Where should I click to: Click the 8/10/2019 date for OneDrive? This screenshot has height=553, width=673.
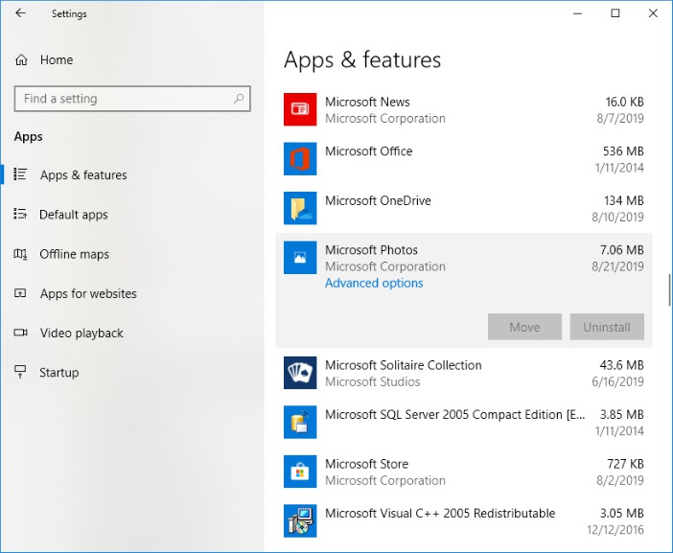(x=617, y=218)
